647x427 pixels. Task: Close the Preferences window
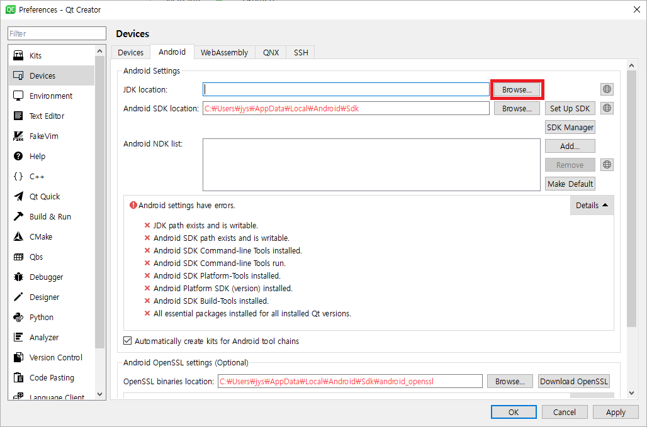point(637,9)
